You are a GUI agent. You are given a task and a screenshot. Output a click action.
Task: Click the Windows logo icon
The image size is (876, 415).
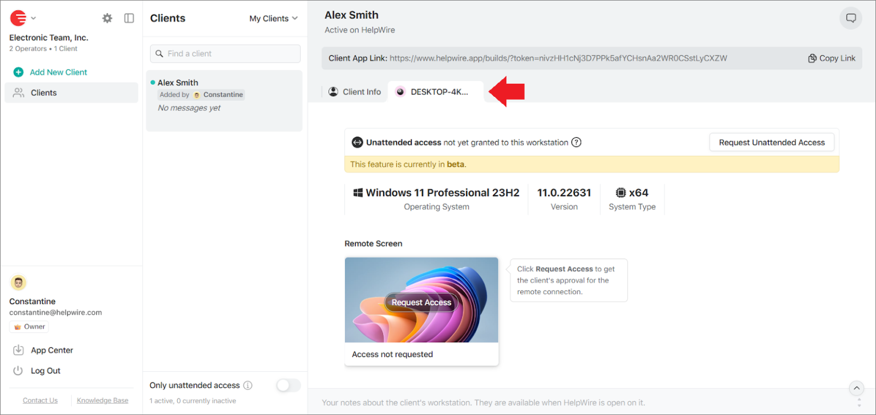(x=358, y=192)
